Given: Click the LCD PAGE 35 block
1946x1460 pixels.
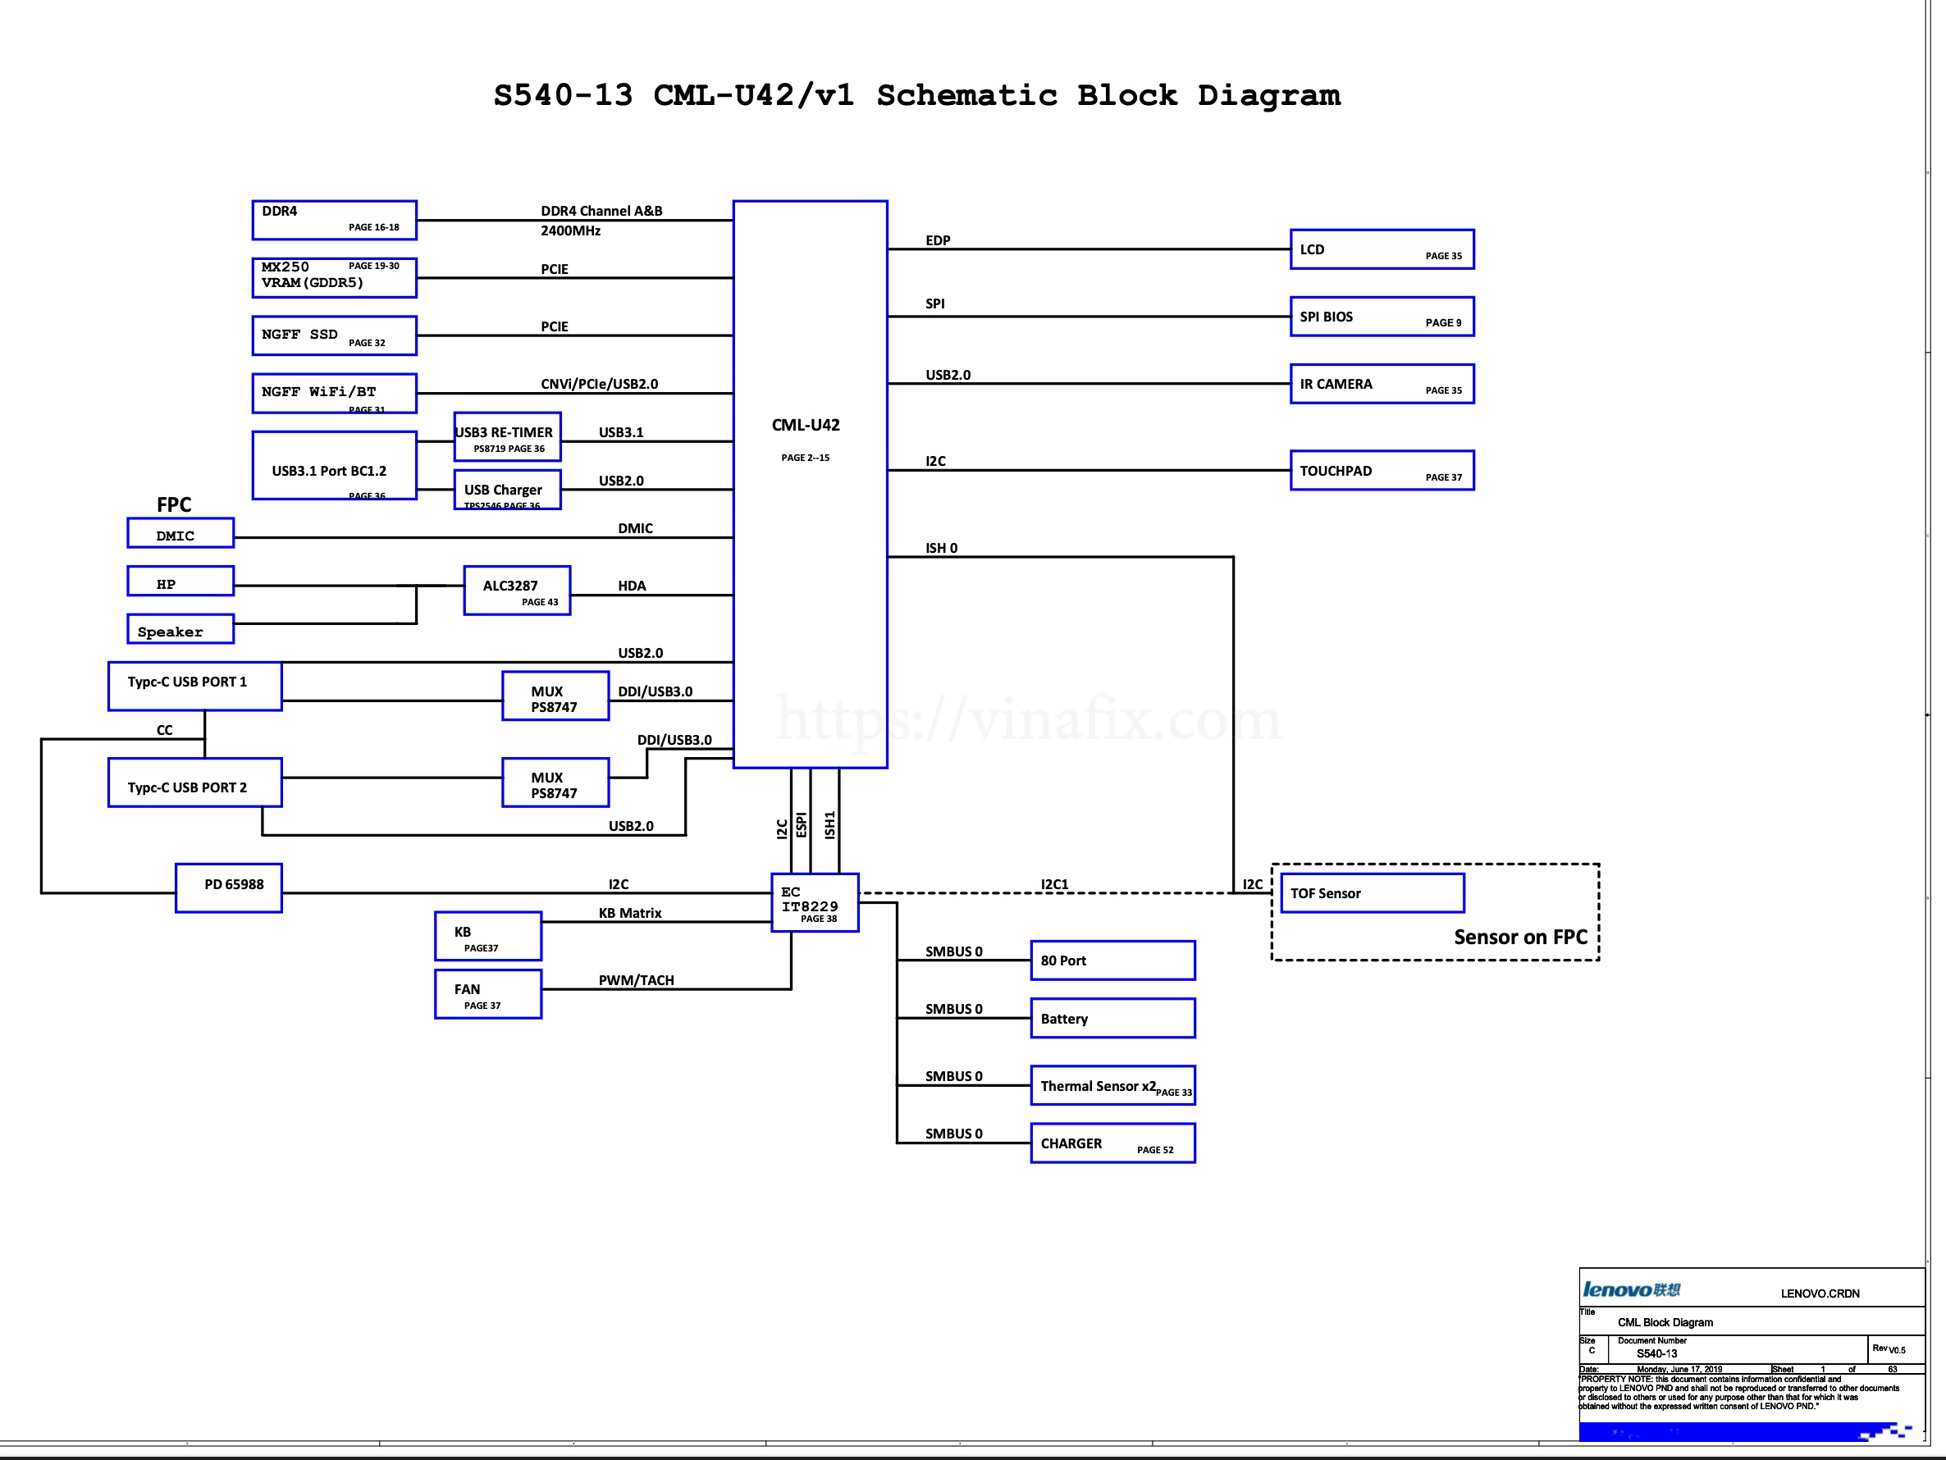Looking at the screenshot, I should [1382, 249].
